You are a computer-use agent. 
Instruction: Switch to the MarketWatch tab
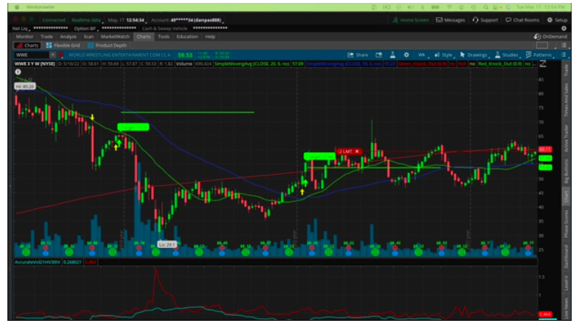point(115,36)
